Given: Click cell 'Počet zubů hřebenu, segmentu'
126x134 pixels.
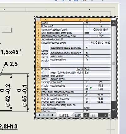Looking at the screenshot, I should (x=62, y=92).
